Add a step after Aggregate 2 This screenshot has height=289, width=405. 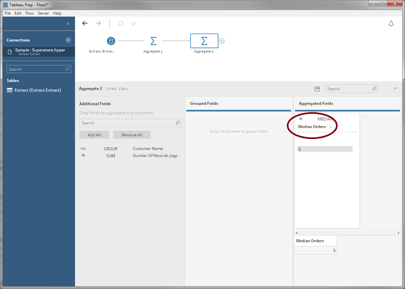(x=222, y=41)
